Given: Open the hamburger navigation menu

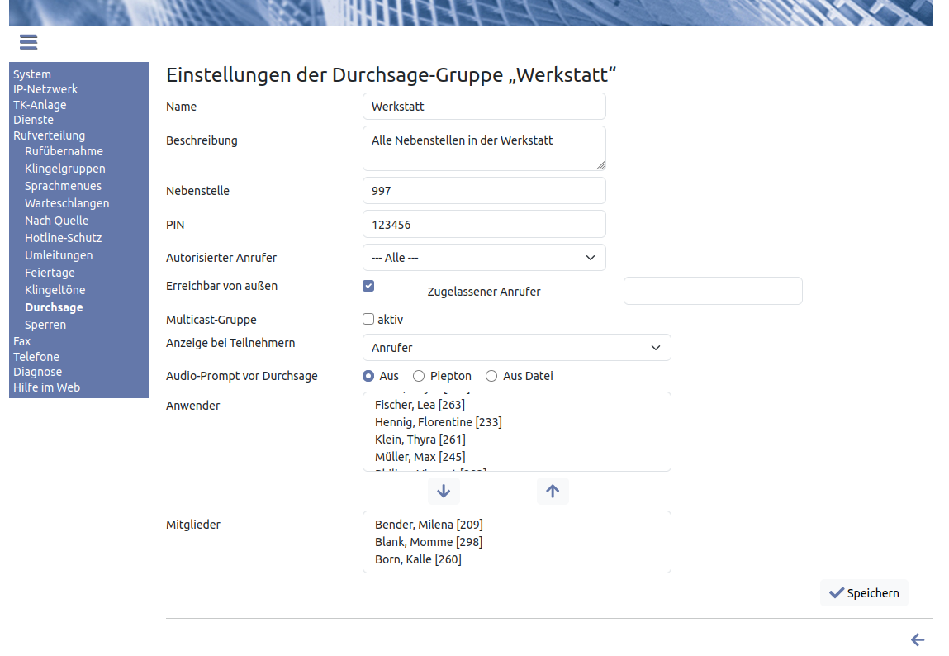Looking at the screenshot, I should coord(28,42).
